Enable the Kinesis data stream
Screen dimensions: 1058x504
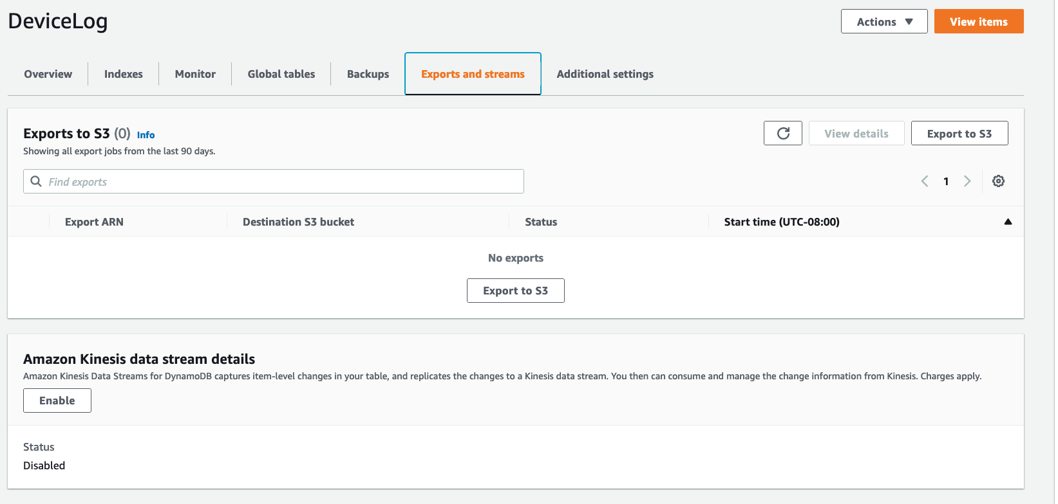(57, 401)
